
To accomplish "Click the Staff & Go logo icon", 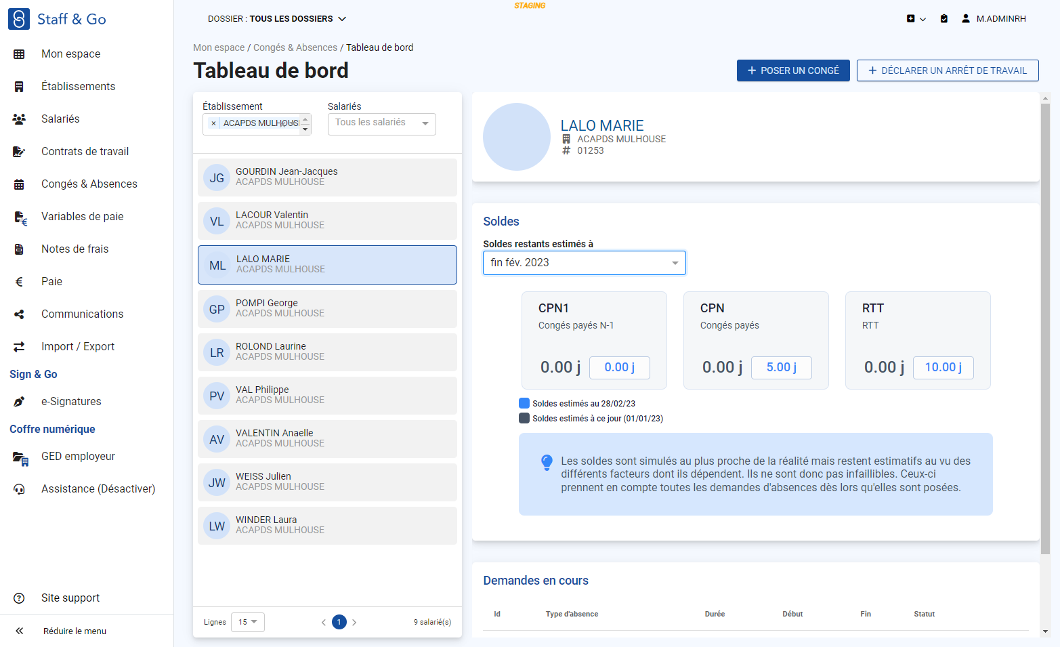I will 19,19.
